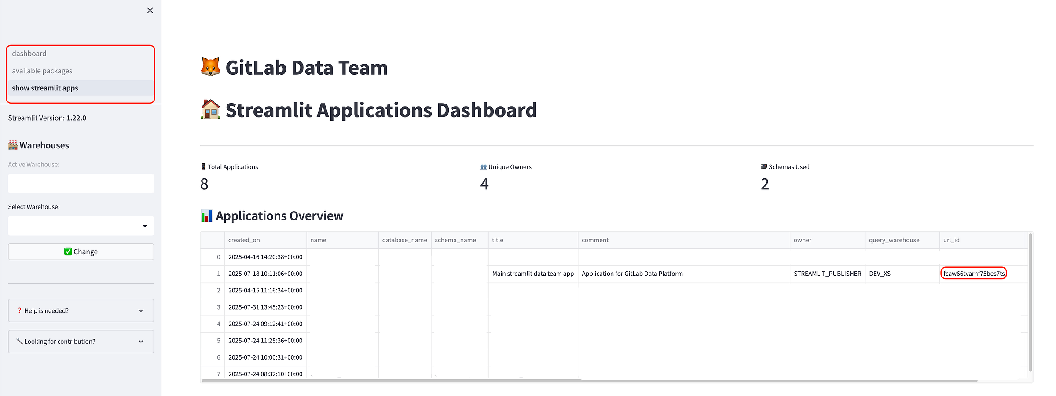Open the dashboard page
Viewport: 1056px width, 396px height.
point(29,54)
